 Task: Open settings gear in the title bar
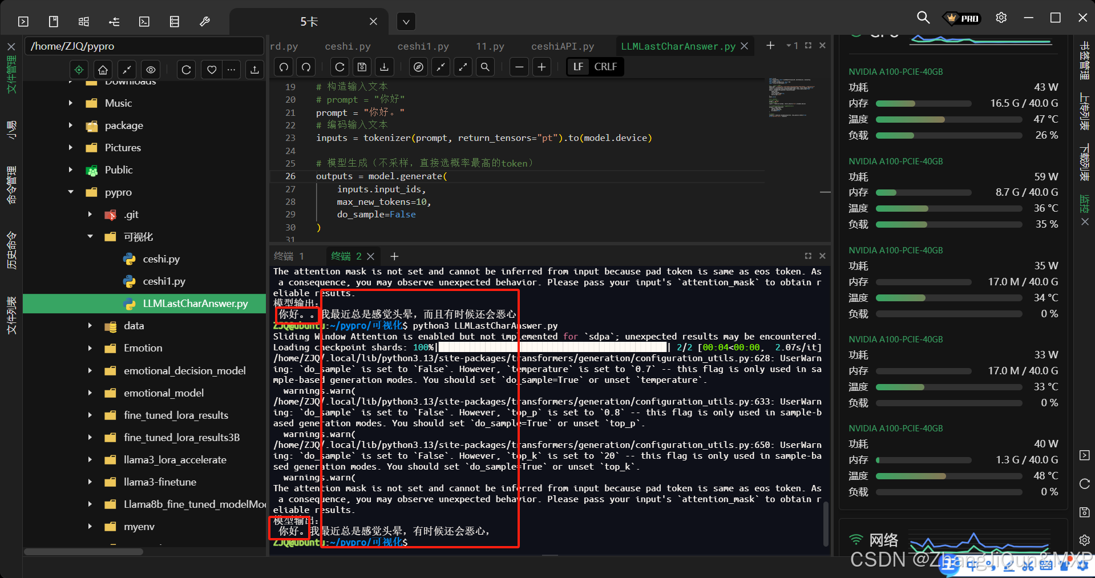click(x=1001, y=18)
